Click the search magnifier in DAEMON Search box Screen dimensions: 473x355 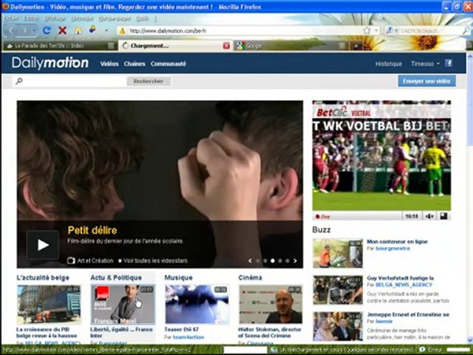click(467, 30)
